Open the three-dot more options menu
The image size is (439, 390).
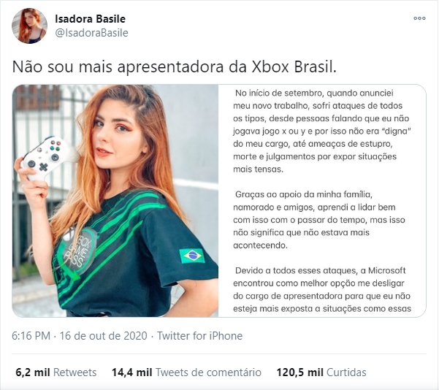(419, 18)
